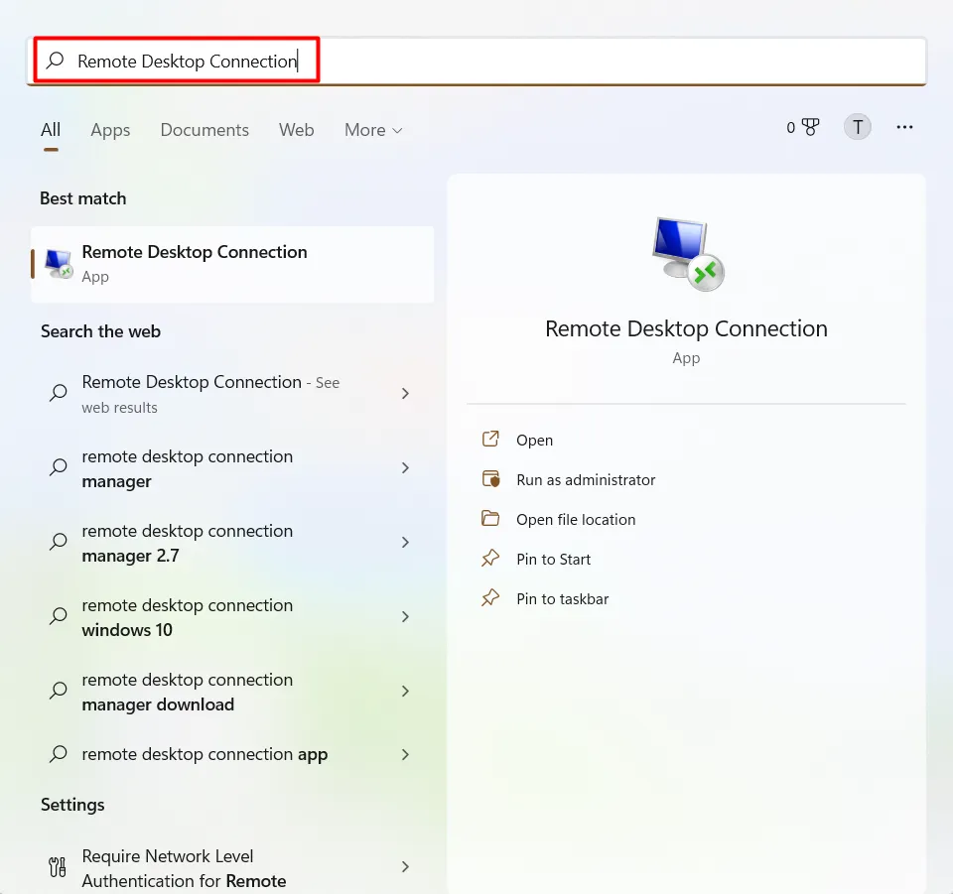
Task: Switch to the Apps tab
Action: 110,130
